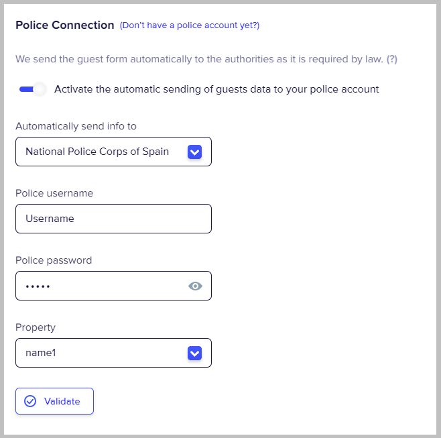Click the blue chevron icon beside National Police Corps

(194, 152)
